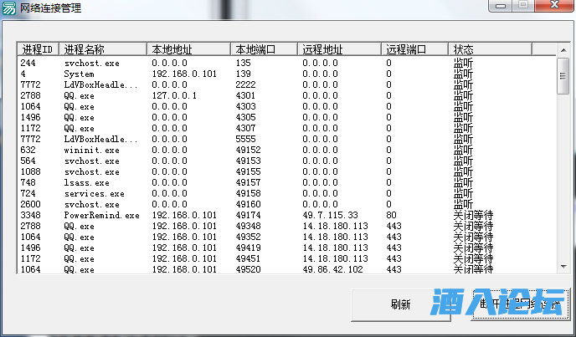
Task: Click the disconnect-connection button beside 刷新
Action: point(520,304)
